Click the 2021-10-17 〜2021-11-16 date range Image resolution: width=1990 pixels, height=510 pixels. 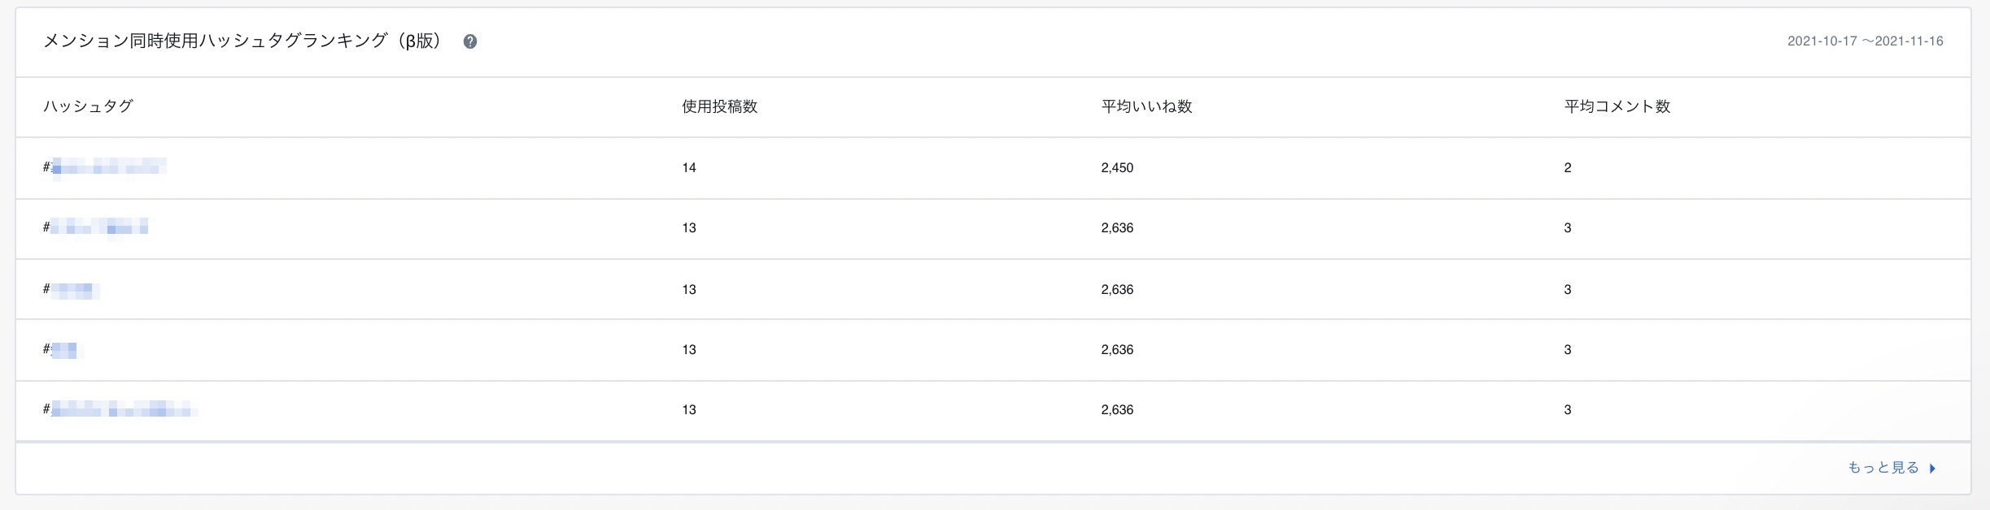(1865, 41)
